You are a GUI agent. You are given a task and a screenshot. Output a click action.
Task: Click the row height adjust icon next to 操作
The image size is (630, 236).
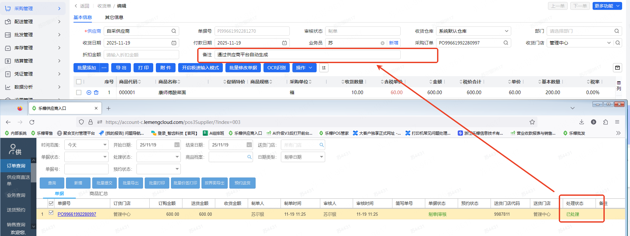(324, 68)
